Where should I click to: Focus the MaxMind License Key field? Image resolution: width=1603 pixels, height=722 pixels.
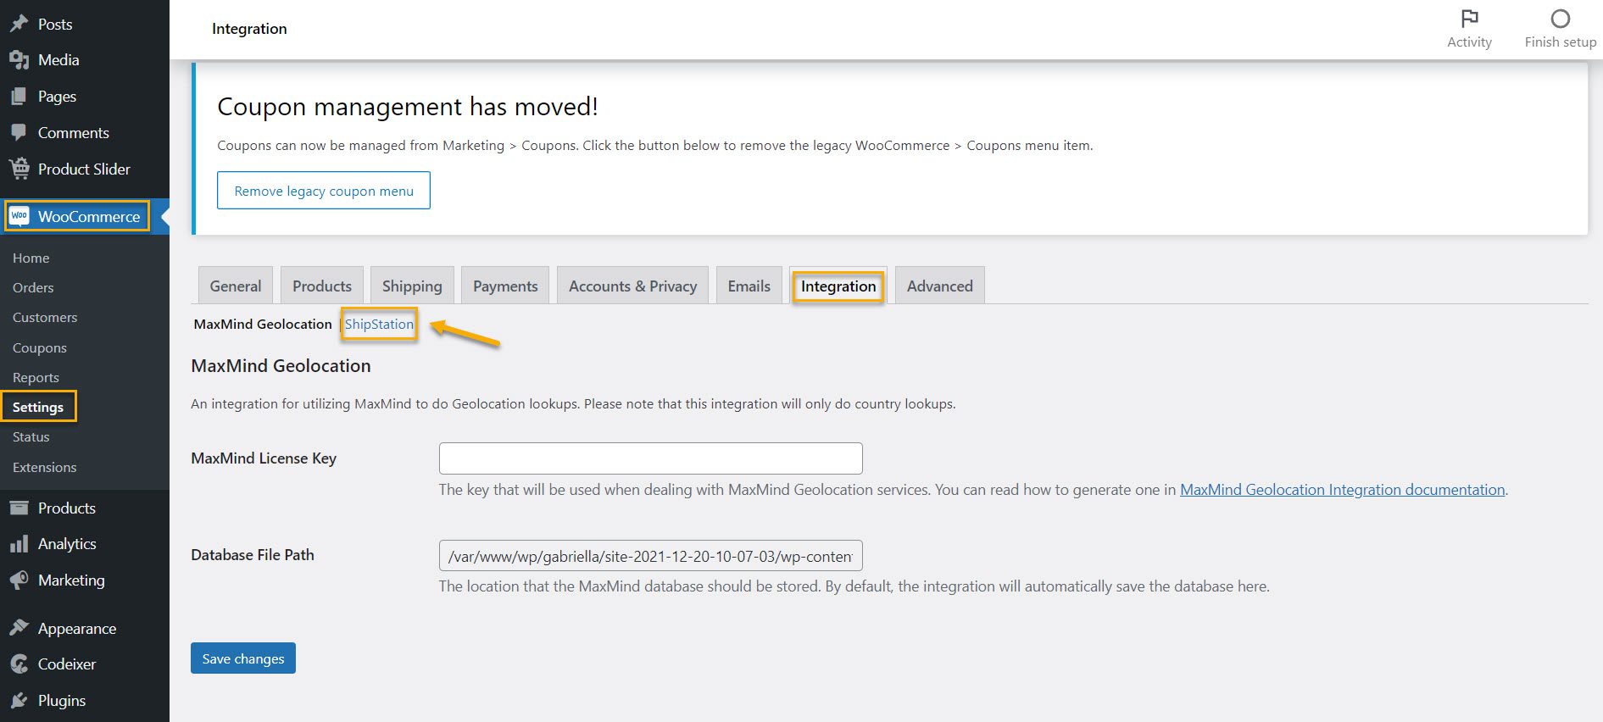[x=651, y=458]
